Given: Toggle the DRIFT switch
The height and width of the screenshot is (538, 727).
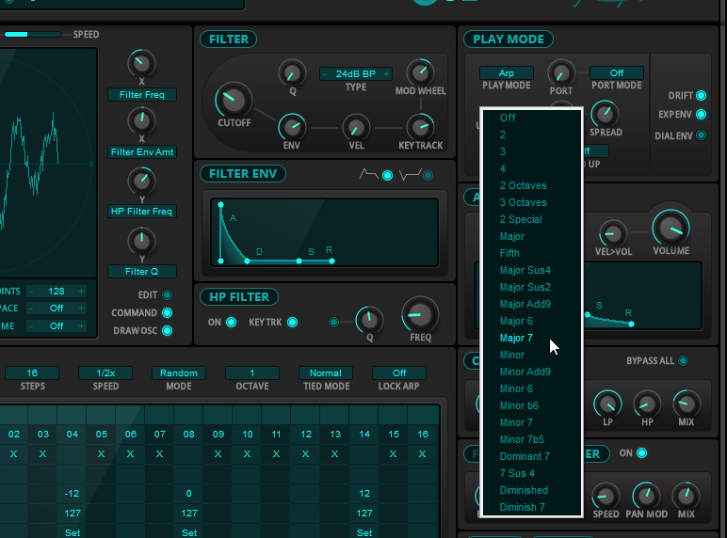Looking at the screenshot, I should click(701, 95).
